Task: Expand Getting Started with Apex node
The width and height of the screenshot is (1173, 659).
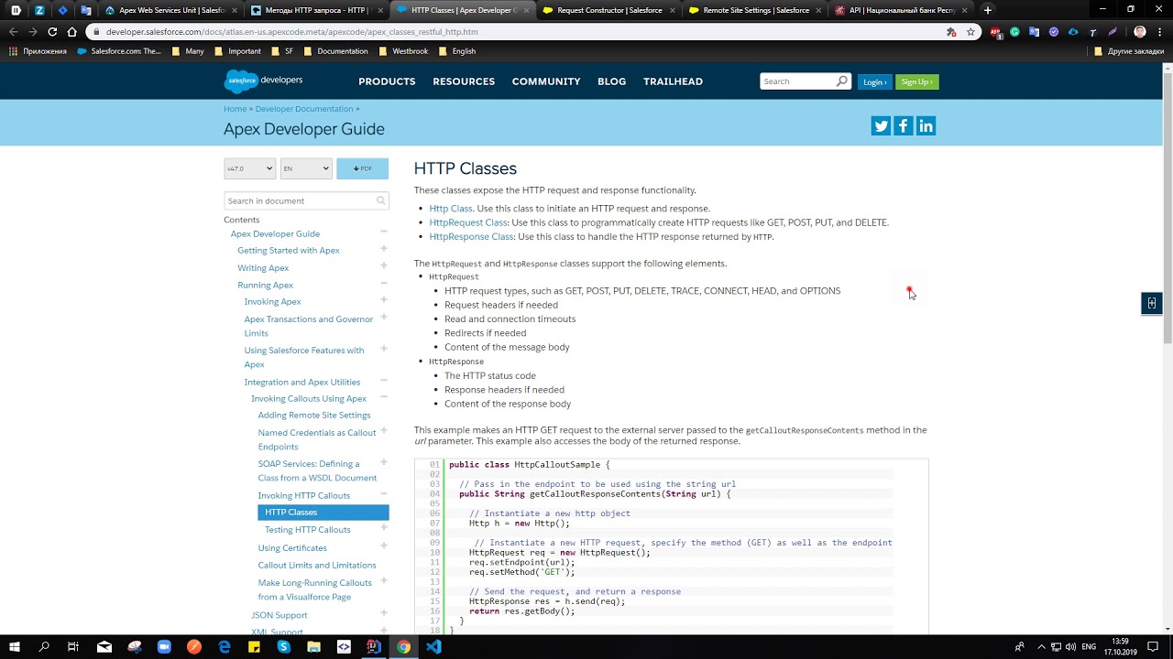Action: pyautogui.click(x=383, y=249)
